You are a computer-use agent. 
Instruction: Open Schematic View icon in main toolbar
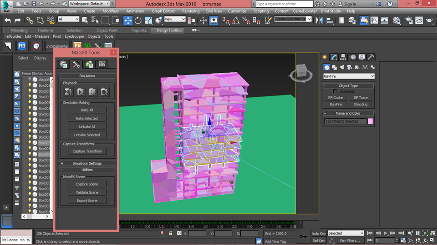[384, 20]
